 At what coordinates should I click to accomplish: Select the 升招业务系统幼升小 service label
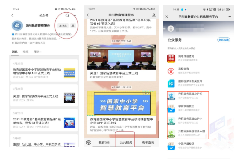tap(190, 119)
